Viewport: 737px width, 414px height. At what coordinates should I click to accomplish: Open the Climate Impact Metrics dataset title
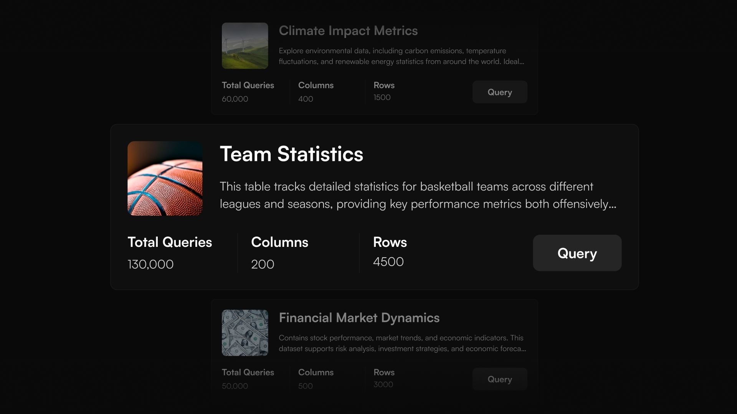tap(348, 31)
